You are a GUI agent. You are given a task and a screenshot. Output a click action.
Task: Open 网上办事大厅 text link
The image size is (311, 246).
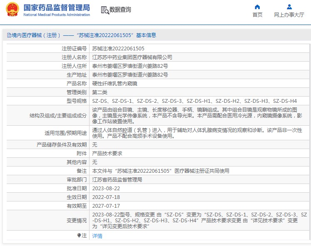pyautogui.click(x=289, y=15)
